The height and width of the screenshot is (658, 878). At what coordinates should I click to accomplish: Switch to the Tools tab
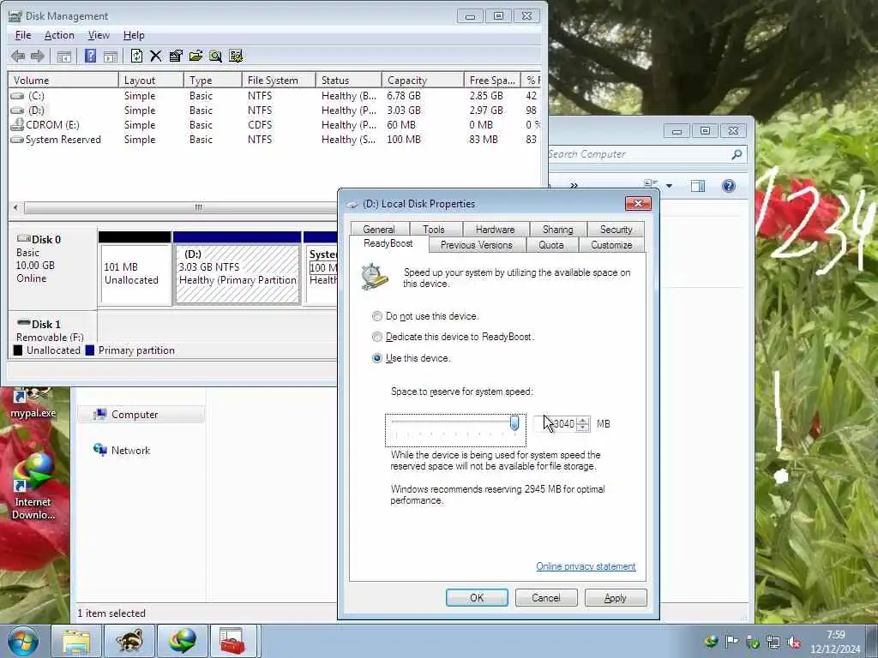tap(434, 230)
